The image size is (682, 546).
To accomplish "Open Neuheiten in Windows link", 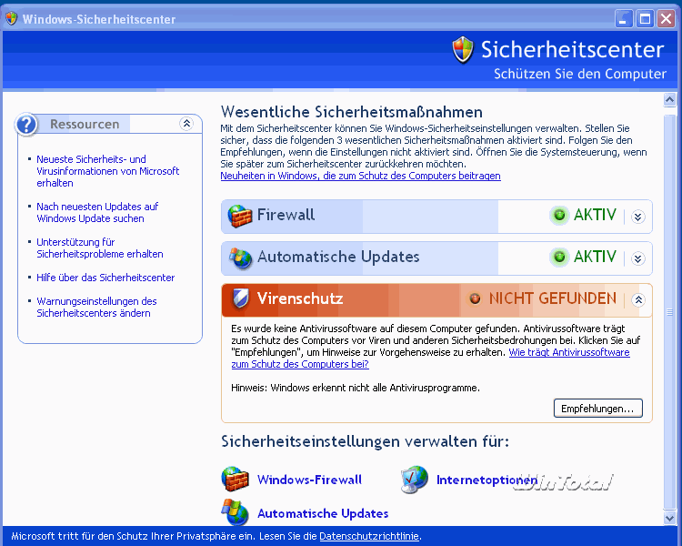I will point(360,176).
